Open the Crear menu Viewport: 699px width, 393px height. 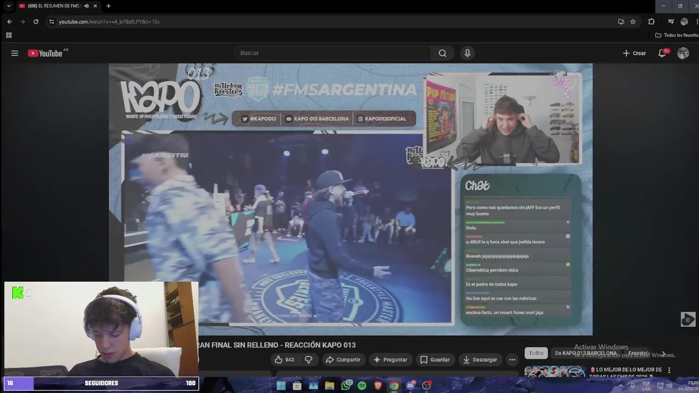pyautogui.click(x=634, y=53)
